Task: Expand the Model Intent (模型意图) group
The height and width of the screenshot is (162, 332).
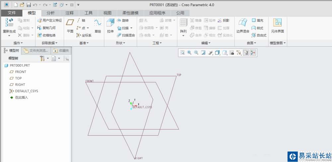Action: tap(278, 43)
